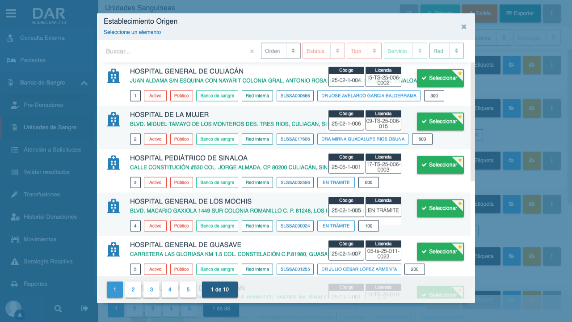The image size is (572, 322).
Task: Collapse the Banco de Sangre sidebar section chevron
Action: click(x=84, y=83)
